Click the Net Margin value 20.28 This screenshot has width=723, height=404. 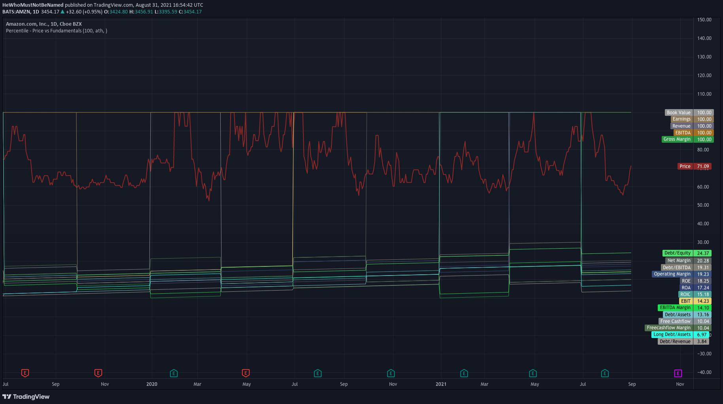coord(703,261)
